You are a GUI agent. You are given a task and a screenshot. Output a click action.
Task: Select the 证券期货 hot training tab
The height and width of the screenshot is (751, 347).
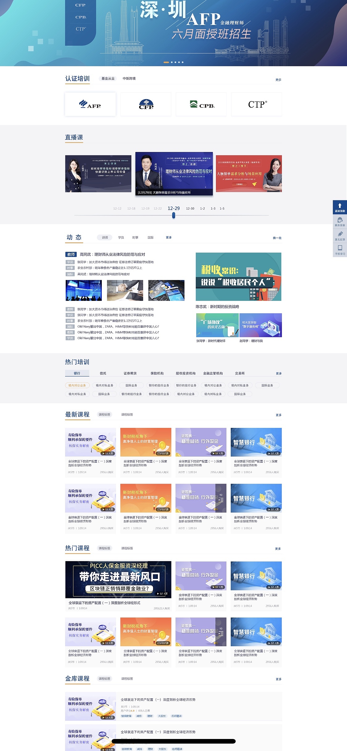pyautogui.click(x=130, y=373)
